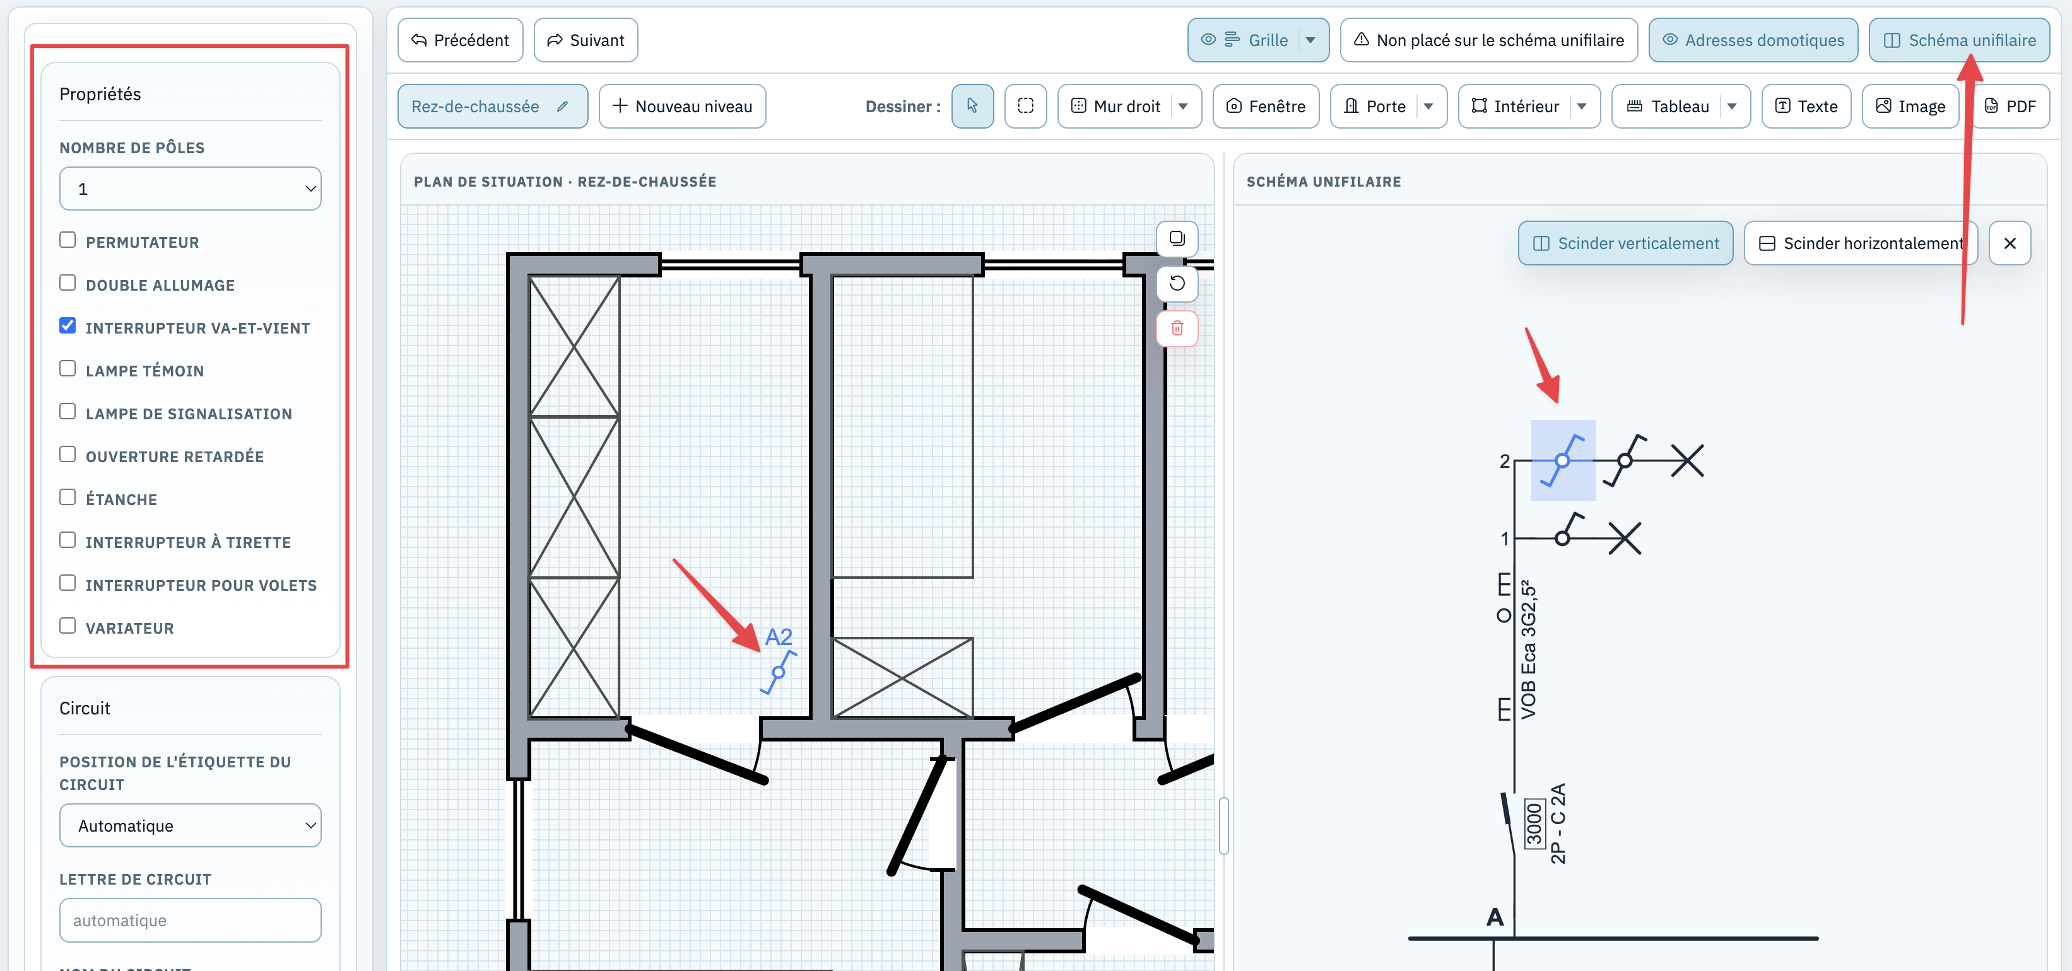The width and height of the screenshot is (2072, 971).
Task: Check Ouverture retardée option
Action: pos(68,454)
